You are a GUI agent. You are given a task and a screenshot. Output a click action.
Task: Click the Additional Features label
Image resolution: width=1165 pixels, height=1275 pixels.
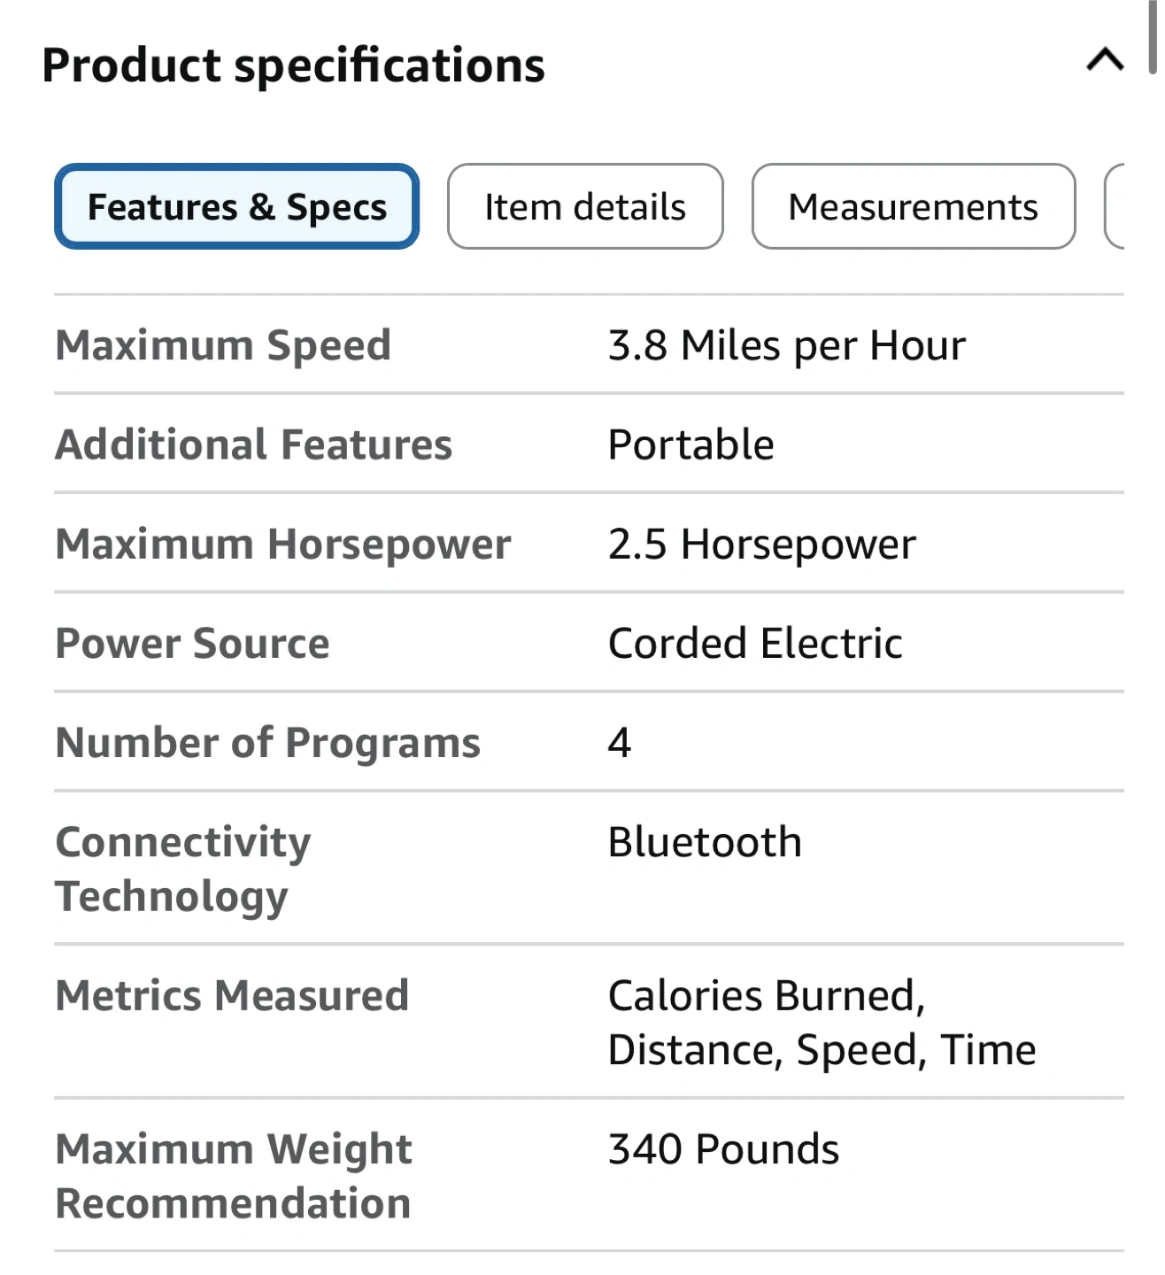click(253, 444)
